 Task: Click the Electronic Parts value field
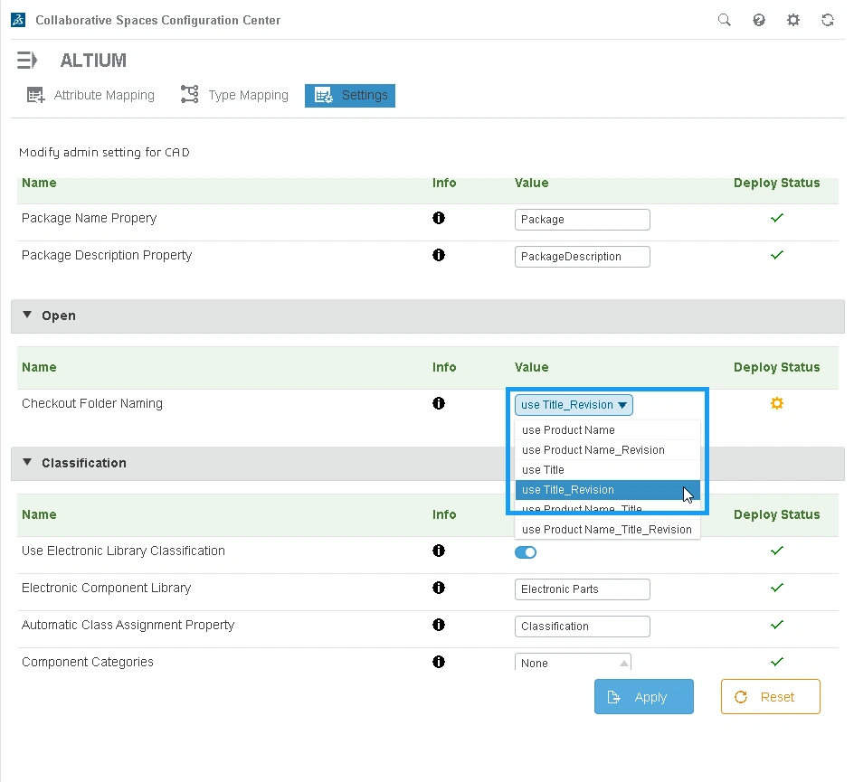583,589
